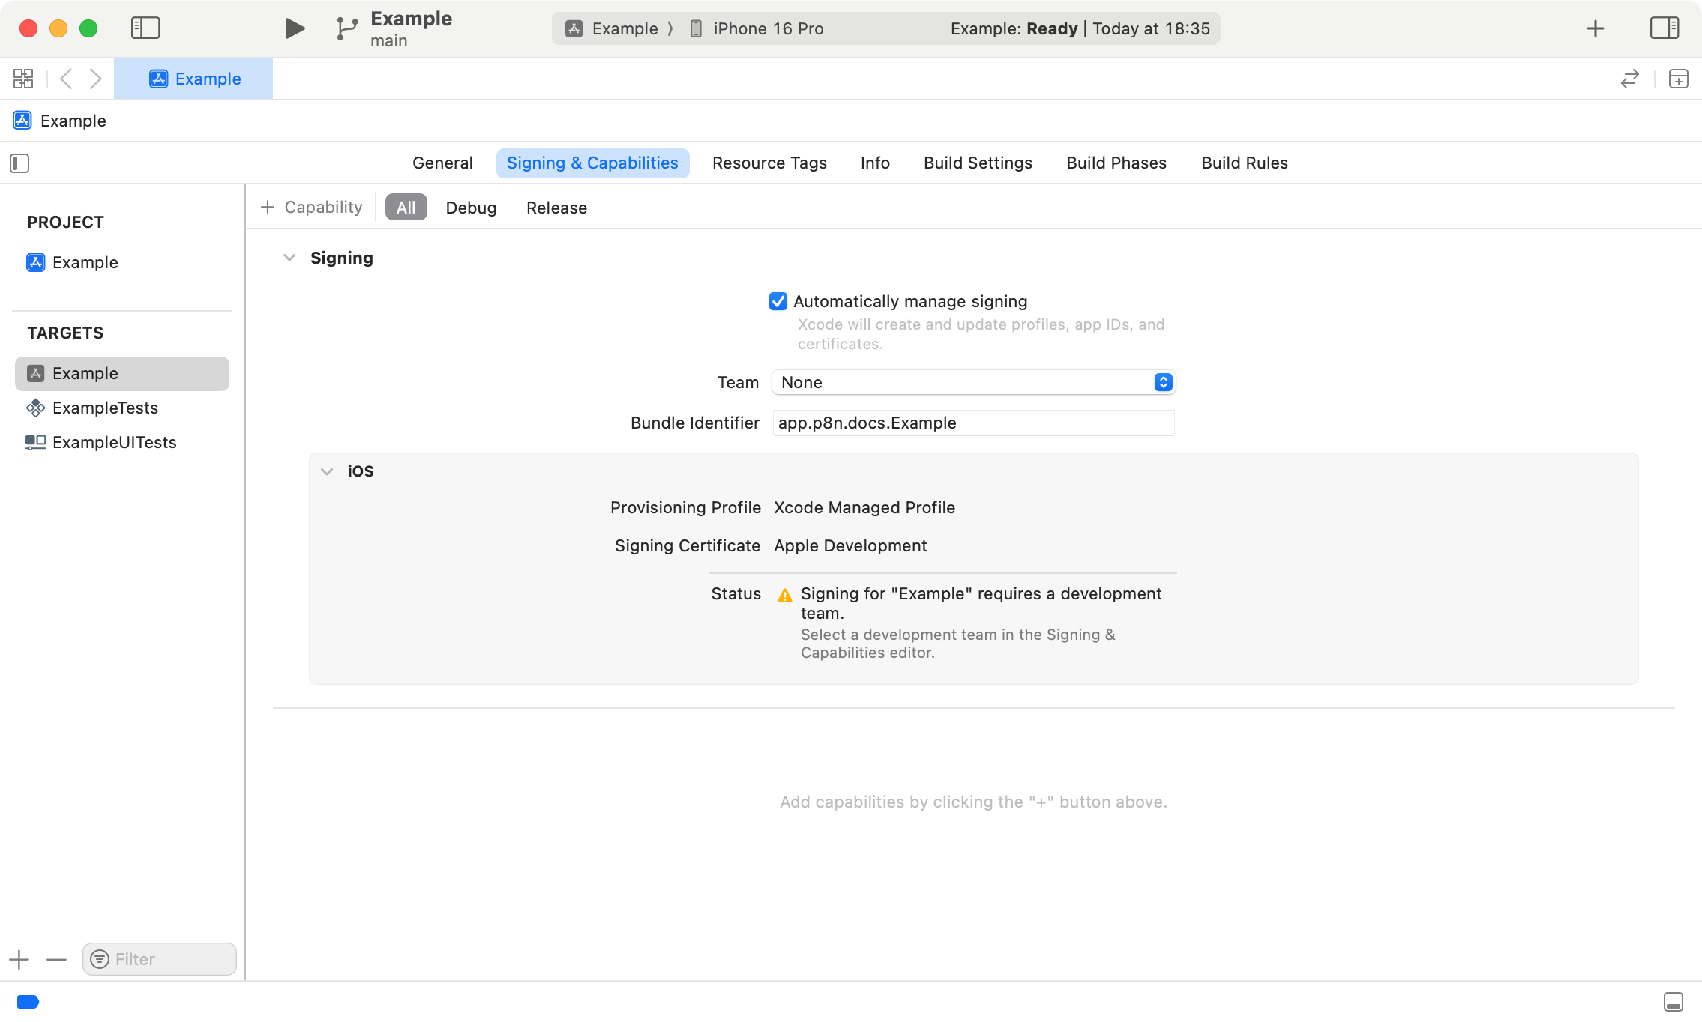Open the General tab
The image size is (1702, 1022).
pos(442,163)
